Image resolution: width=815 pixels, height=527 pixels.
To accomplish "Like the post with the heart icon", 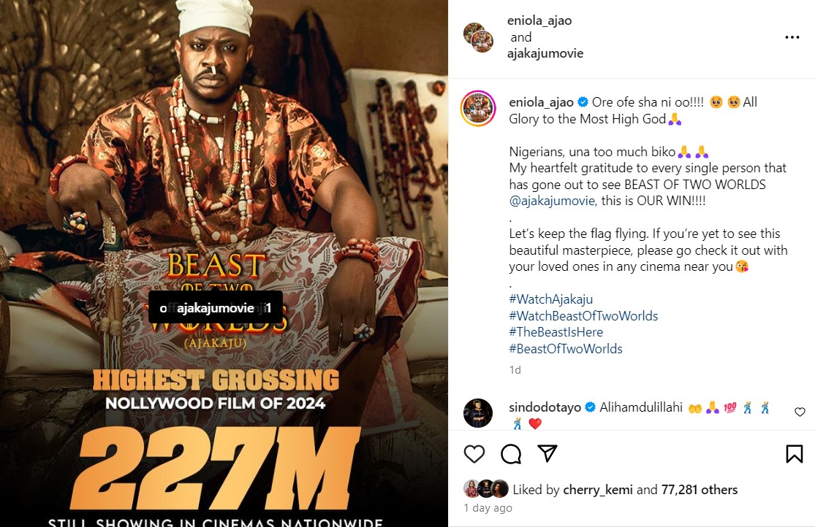I will pos(474,454).
